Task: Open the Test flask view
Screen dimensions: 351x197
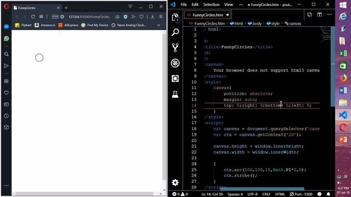Action: point(175,94)
